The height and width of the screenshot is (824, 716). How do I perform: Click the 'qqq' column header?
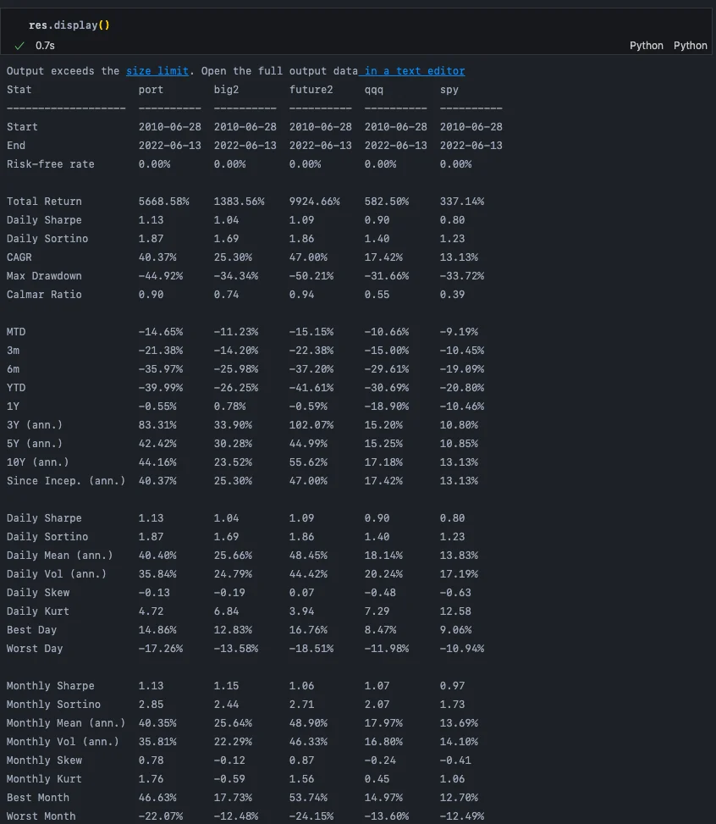pos(374,90)
